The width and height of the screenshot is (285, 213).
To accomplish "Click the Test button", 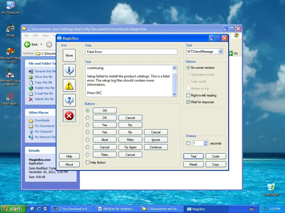I will pos(193,156).
